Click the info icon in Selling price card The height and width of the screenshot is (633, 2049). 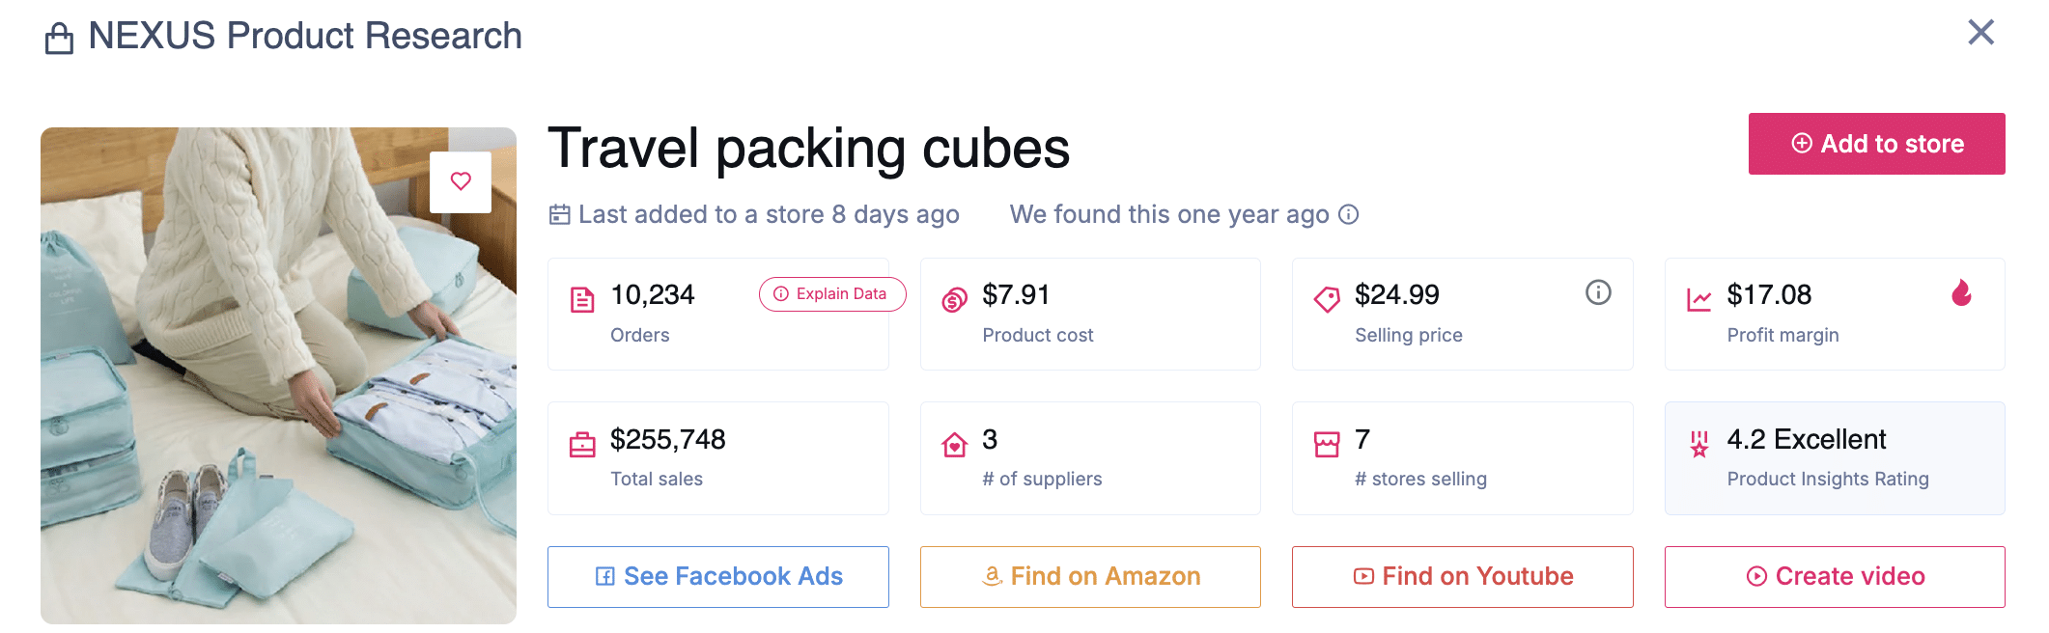pos(1598,292)
